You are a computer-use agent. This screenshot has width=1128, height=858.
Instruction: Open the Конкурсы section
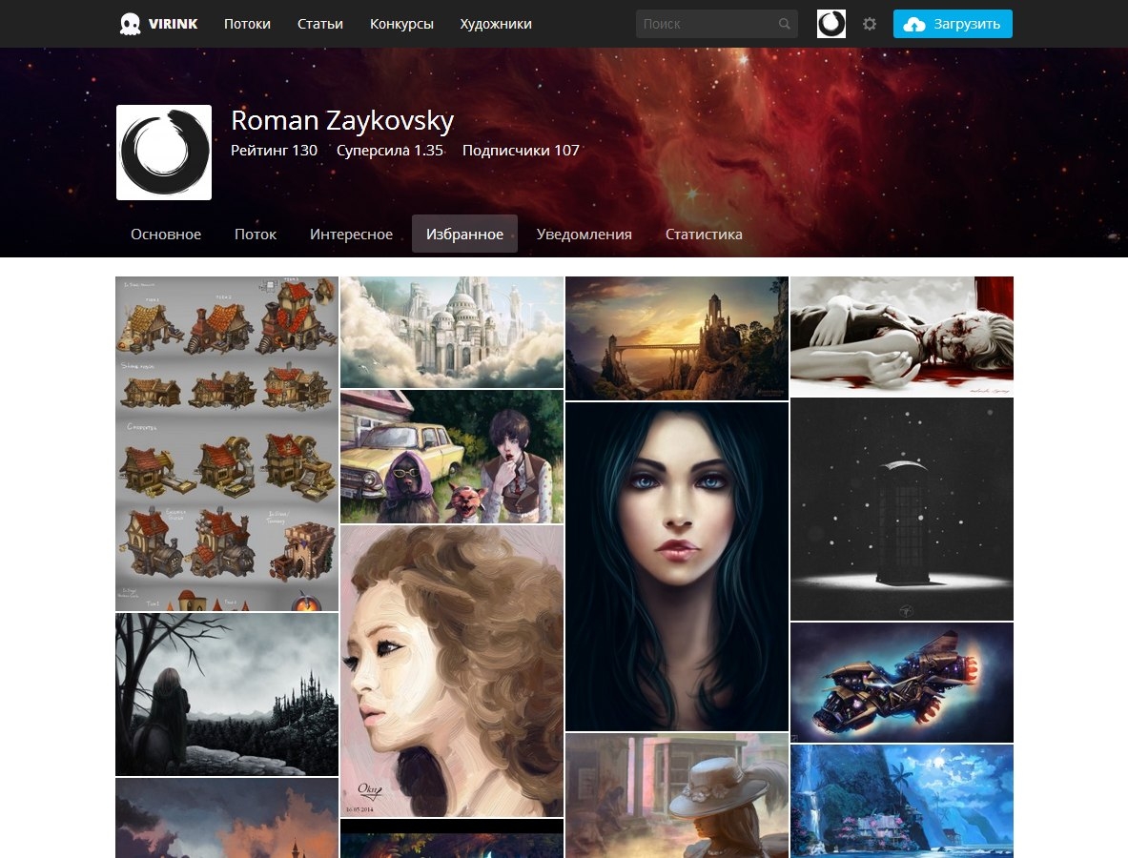point(401,24)
